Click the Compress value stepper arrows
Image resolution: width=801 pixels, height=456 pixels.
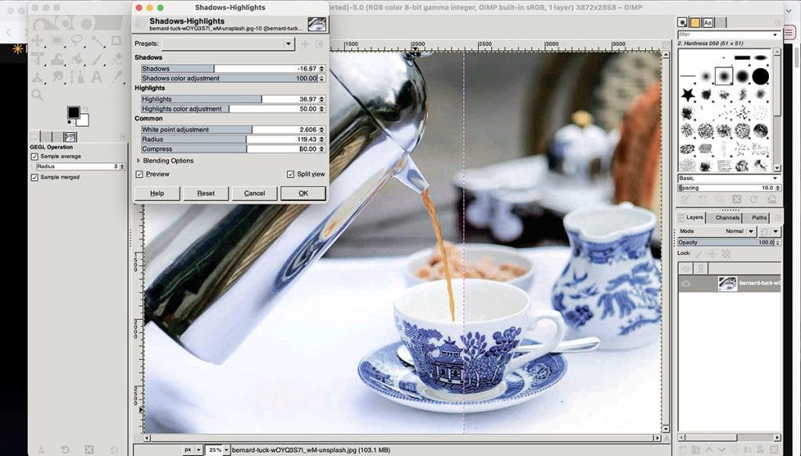click(x=321, y=149)
